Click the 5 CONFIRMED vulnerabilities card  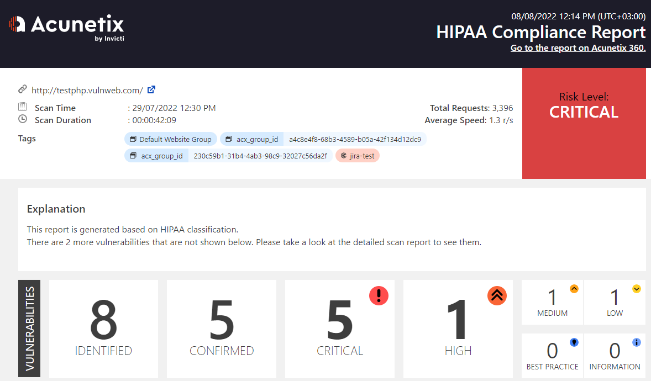[221, 329]
